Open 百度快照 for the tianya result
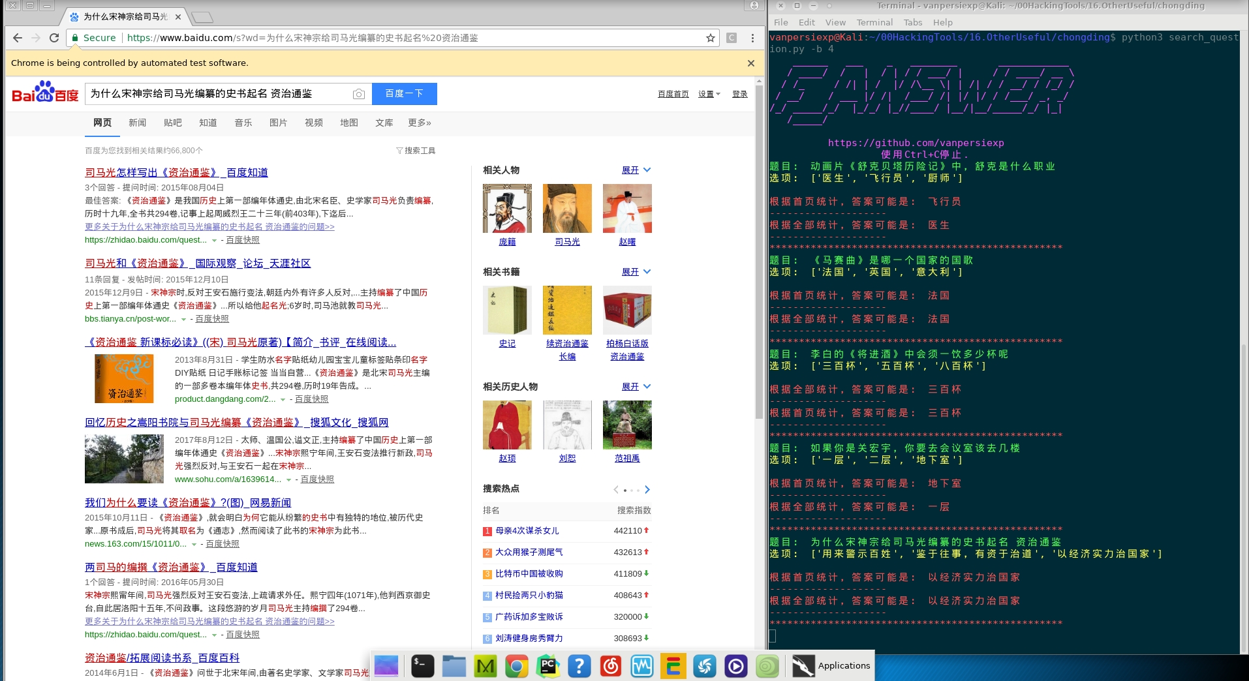Image resolution: width=1249 pixels, height=681 pixels. point(212,319)
